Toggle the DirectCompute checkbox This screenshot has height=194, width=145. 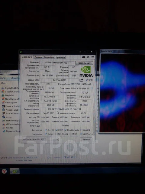(x=66, y=130)
